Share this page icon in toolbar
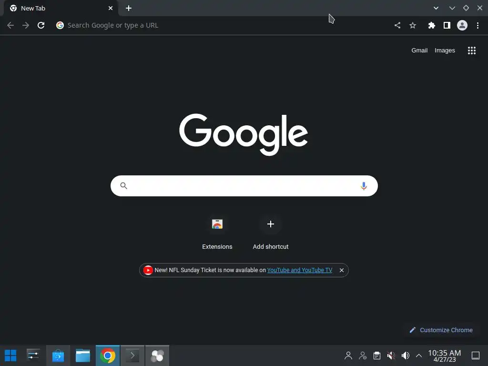 397,25
